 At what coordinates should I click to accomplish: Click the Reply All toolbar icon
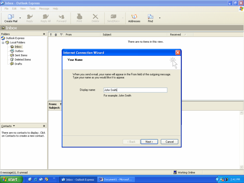pos(46,16)
